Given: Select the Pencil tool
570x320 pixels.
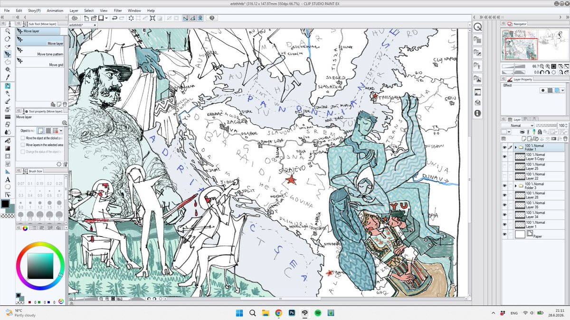Looking at the screenshot, I should (x=8, y=94).
